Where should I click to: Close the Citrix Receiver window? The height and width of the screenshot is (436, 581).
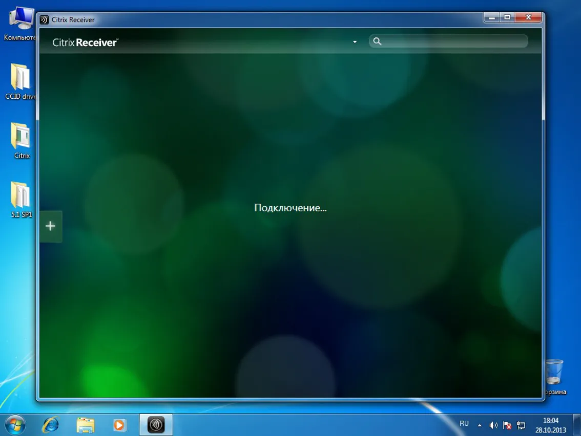[529, 17]
